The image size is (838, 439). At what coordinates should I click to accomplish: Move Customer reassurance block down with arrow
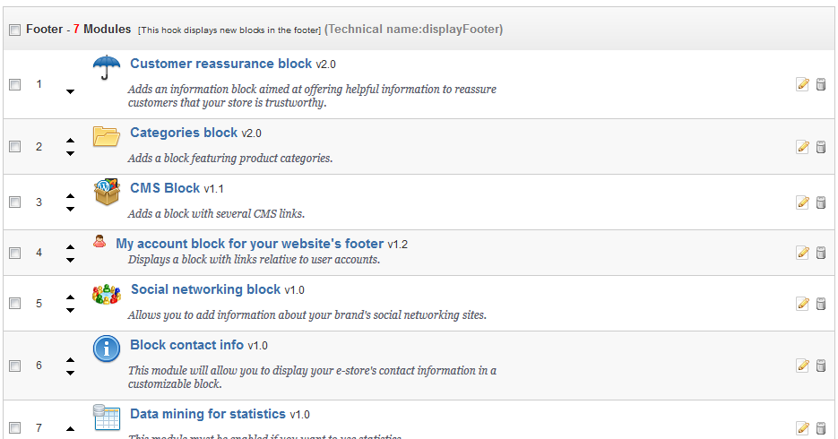tap(70, 91)
